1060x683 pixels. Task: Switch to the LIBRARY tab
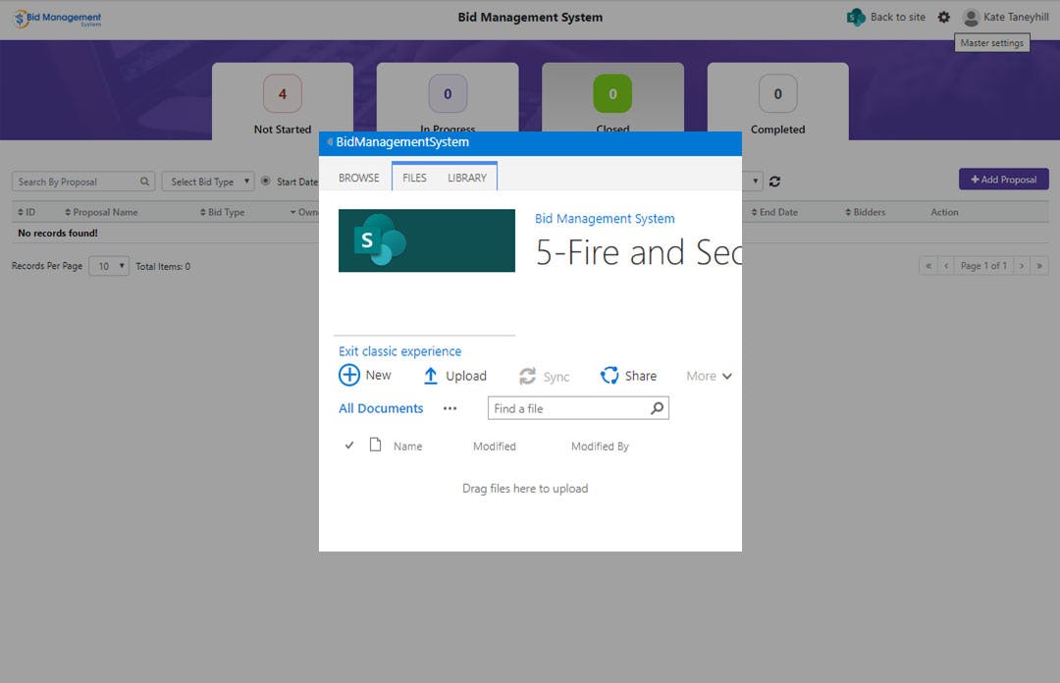(x=467, y=178)
